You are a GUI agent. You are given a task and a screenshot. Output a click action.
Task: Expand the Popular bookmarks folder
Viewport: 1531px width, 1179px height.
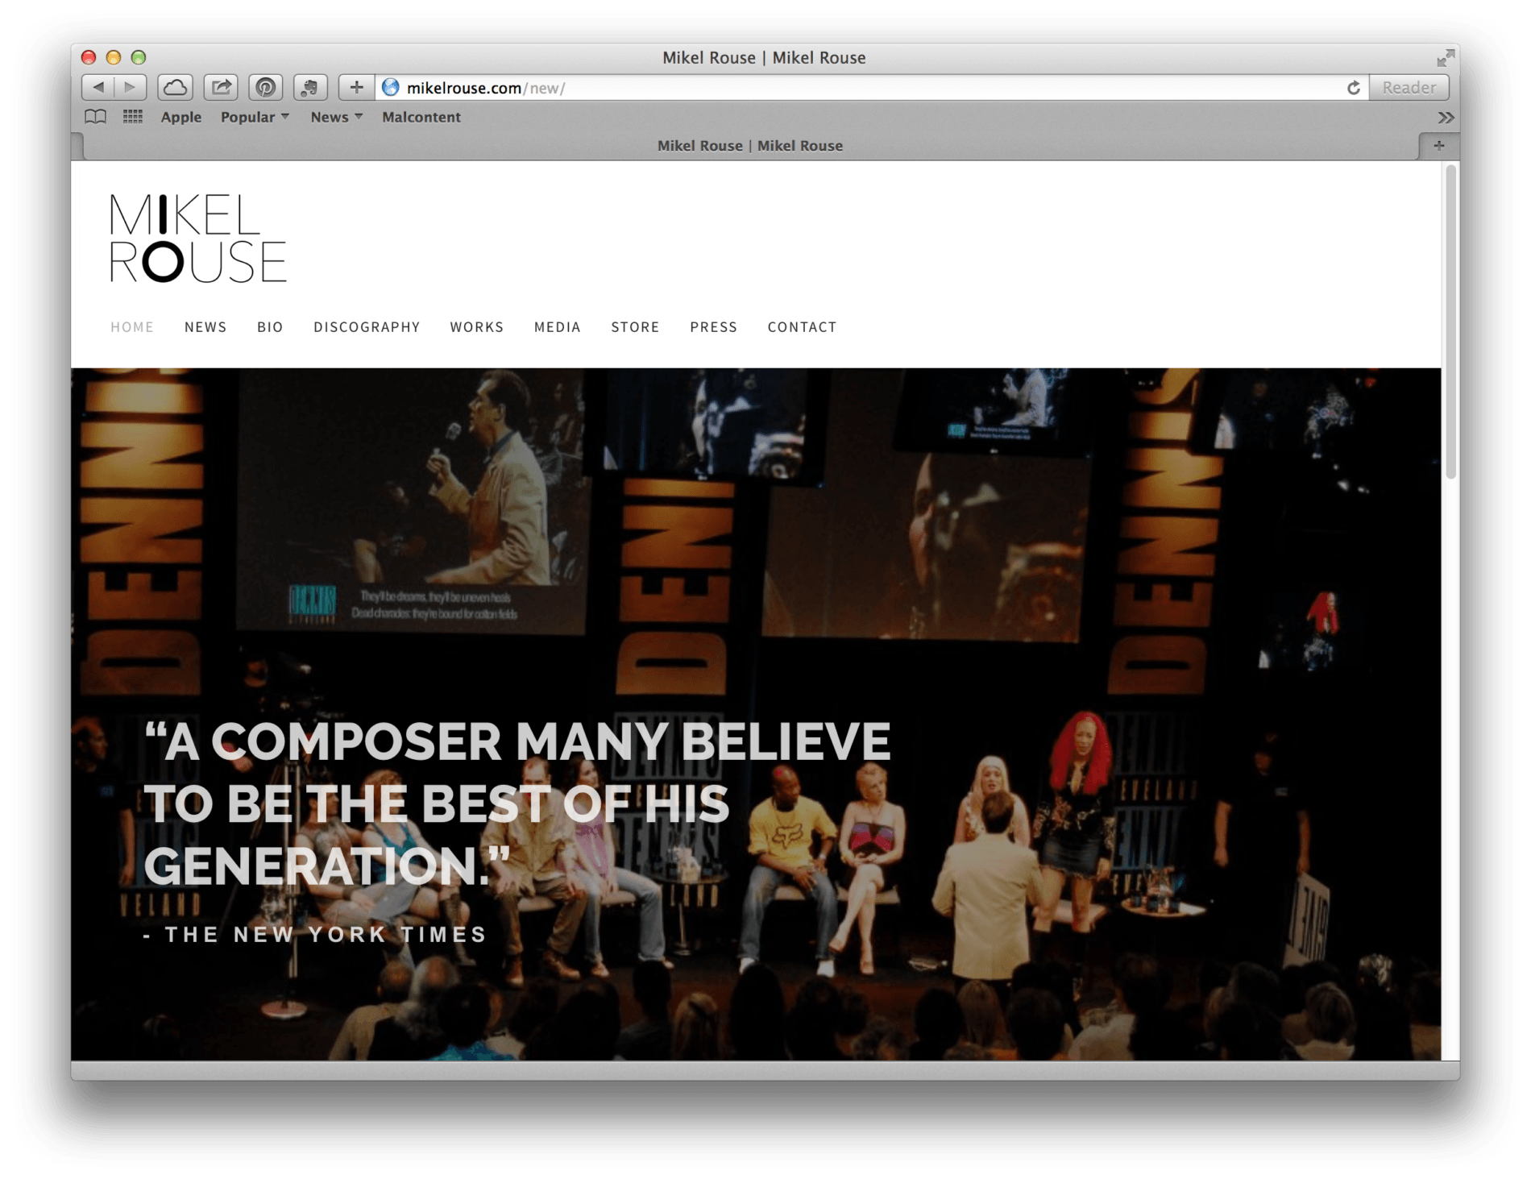click(x=254, y=117)
